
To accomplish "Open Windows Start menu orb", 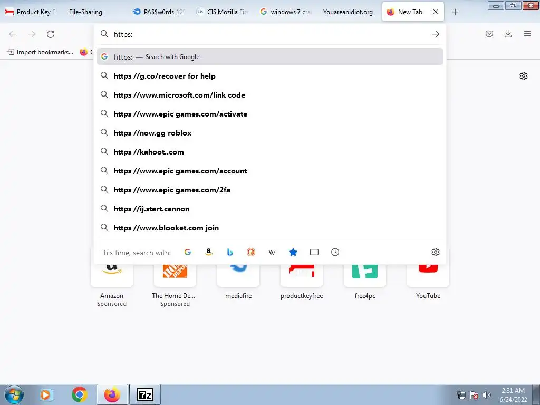I will click(x=14, y=394).
